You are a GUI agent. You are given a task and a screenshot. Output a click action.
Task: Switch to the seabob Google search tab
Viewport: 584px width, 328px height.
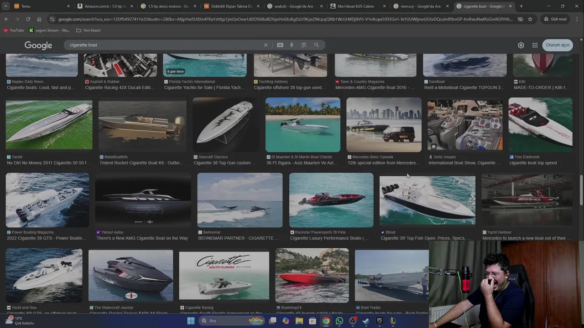[x=294, y=6]
